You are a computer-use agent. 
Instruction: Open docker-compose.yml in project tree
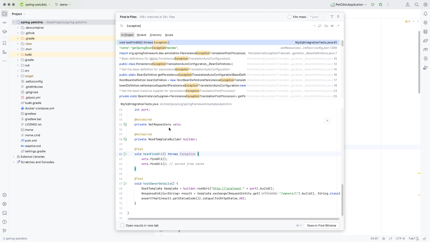(x=39, y=108)
